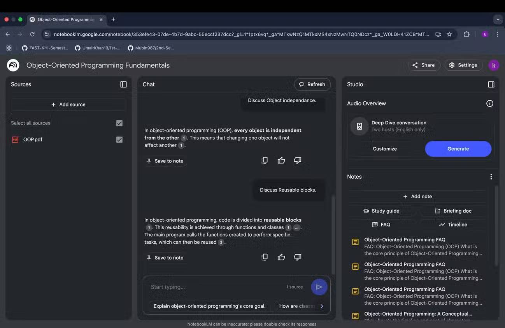The width and height of the screenshot is (505, 328).
Task: Open Notes three-dot options menu
Action: pyautogui.click(x=491, y=177)
